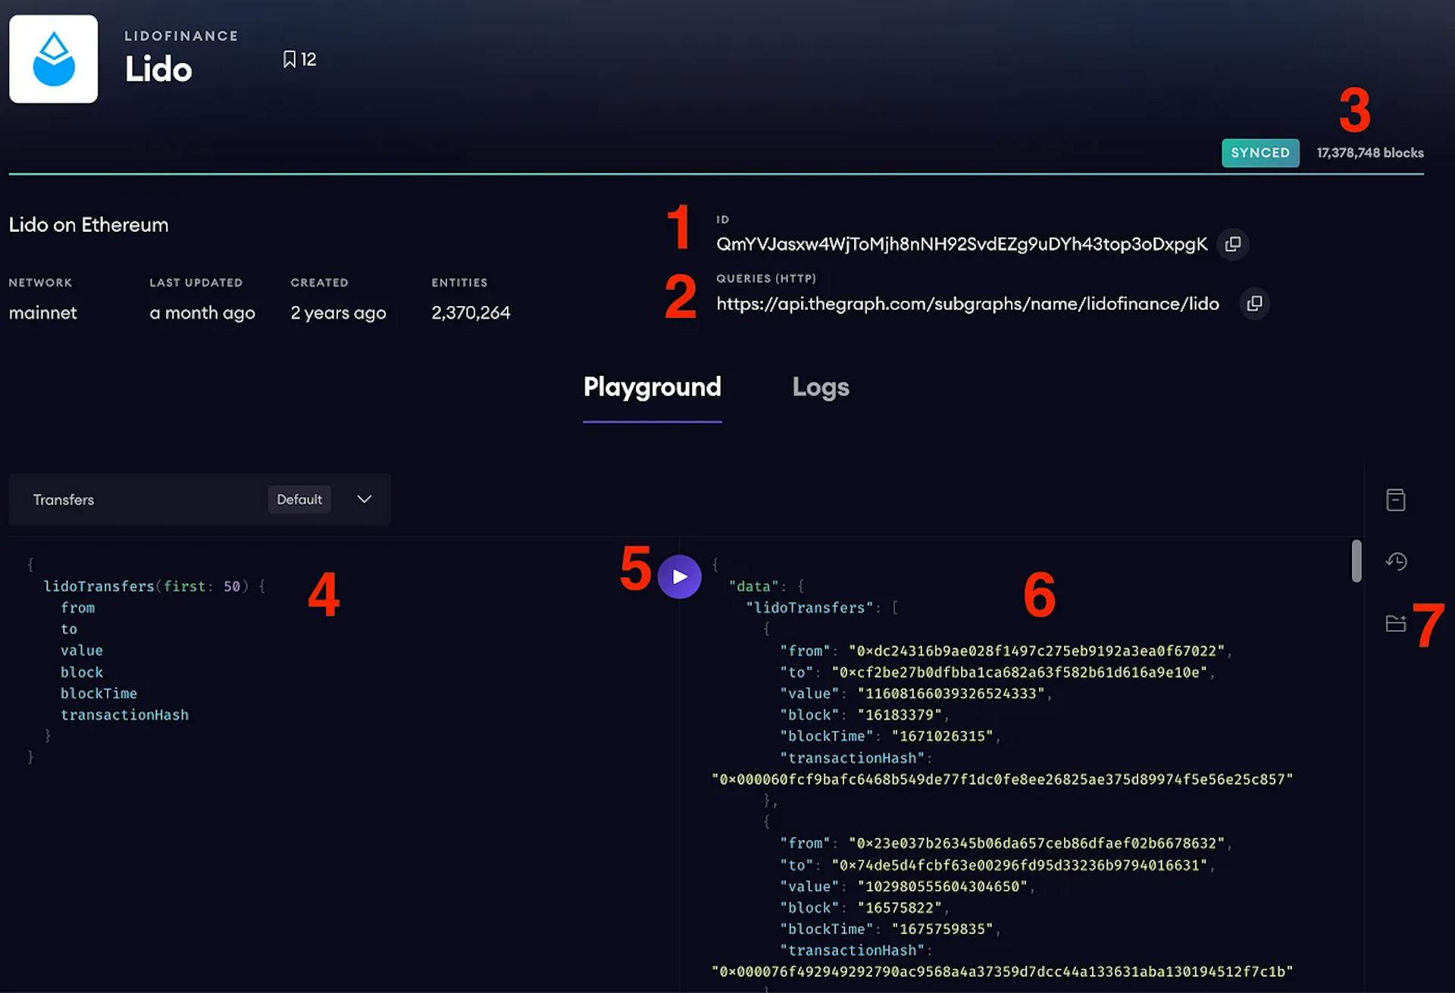Screen dimensions: 1455x993
Task: Click the bookmark icon showing 12
Action: [299, 59]
